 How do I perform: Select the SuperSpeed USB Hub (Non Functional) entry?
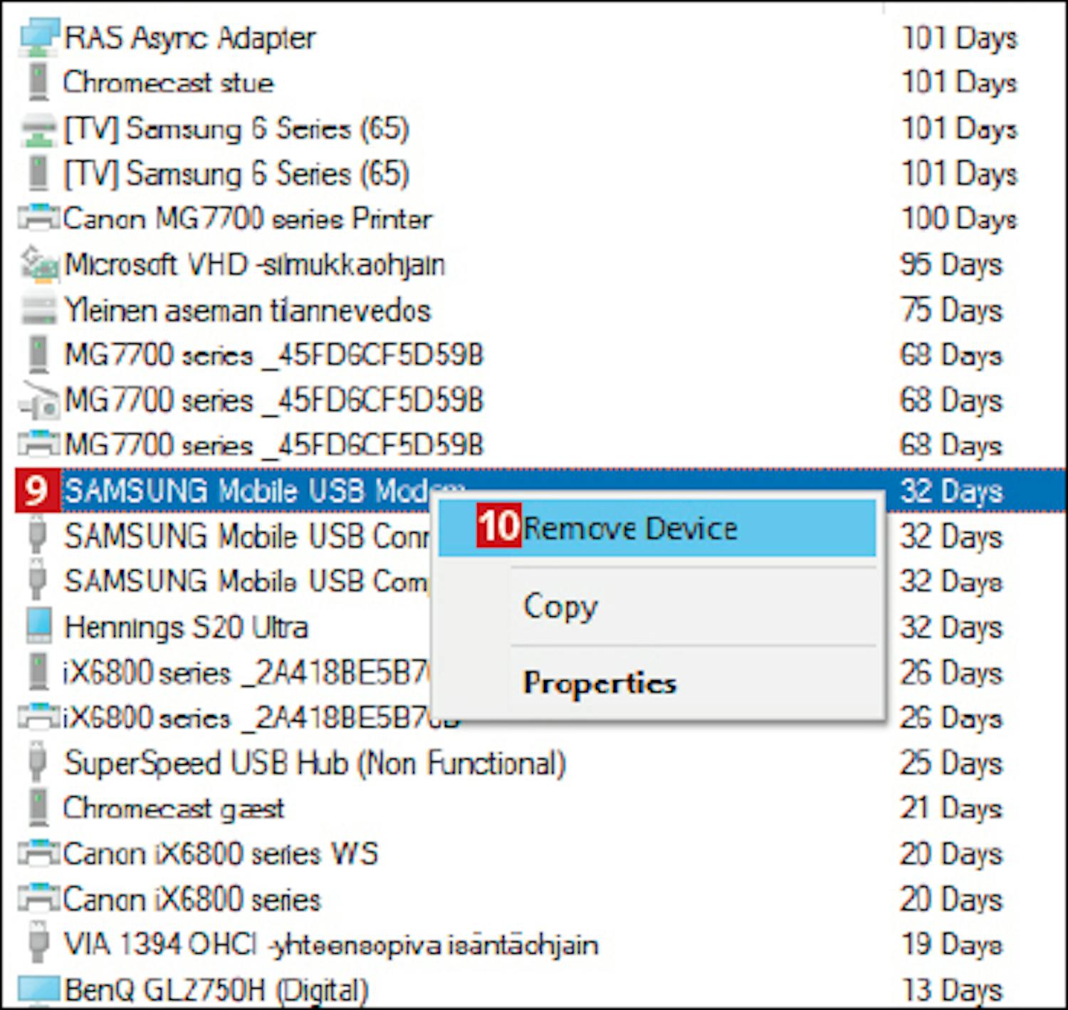point(315,763)
